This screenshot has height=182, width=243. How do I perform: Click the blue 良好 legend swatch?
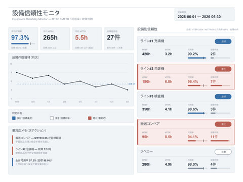pos(14,118)
